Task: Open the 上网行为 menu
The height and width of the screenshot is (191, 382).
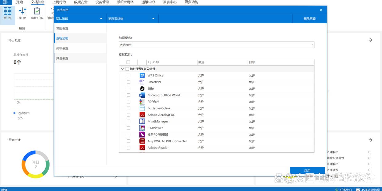Action: click(x=59, y=2)
